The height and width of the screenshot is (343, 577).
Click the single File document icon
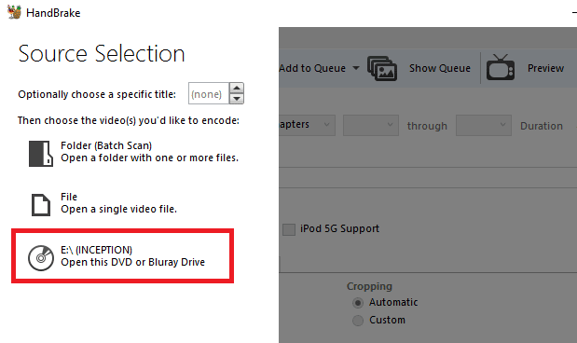41,205
